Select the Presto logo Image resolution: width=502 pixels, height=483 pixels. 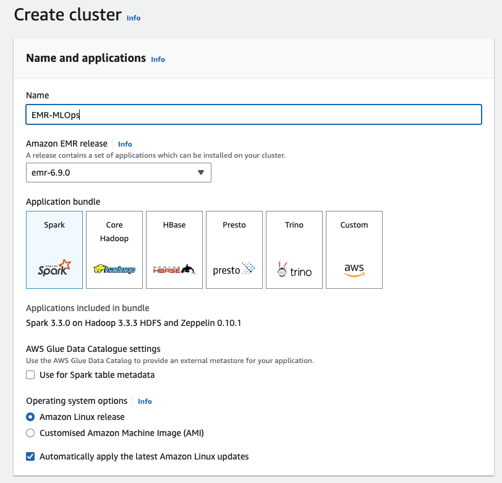pyautogui.click(x=234, y=269)
